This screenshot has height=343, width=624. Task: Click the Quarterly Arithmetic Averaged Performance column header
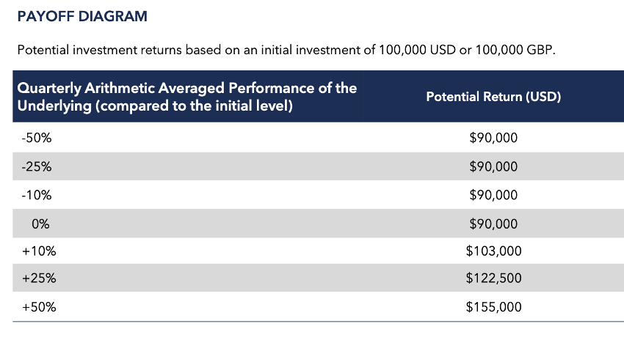(x=186, y=97)
